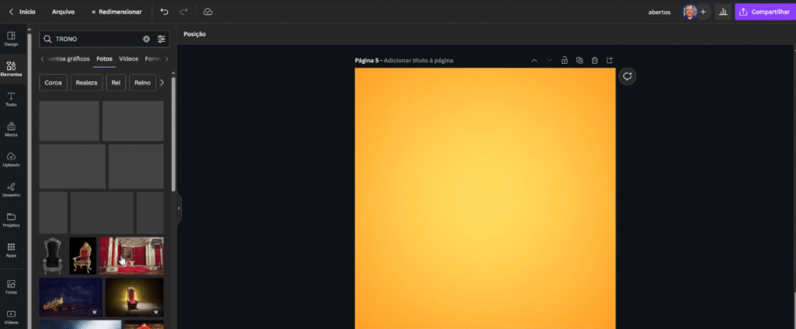Select the Texto tool in sidebar
The height and width of the screenshot is (329, 796).
[11, 99]
